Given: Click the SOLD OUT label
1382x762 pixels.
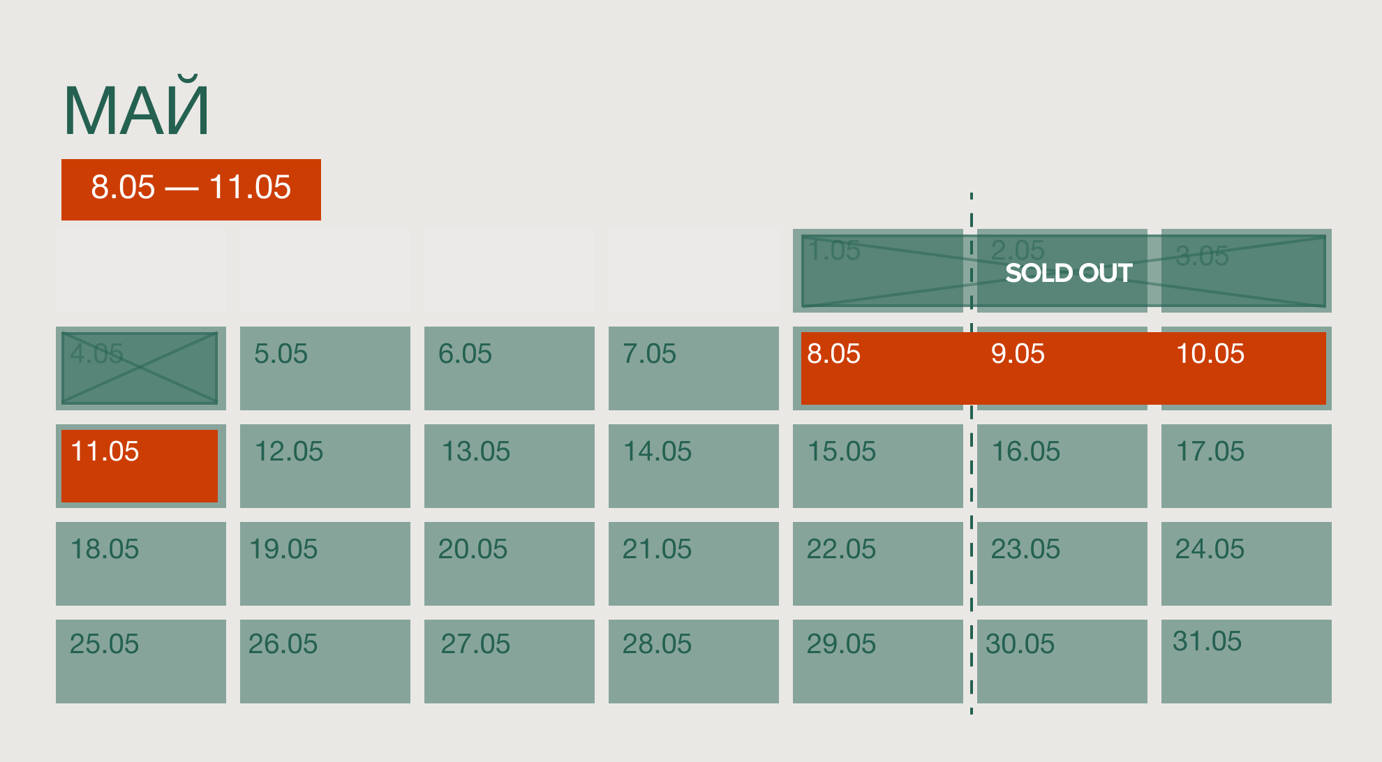Looking at the screenshot, I should pyautogui.click(x=1068, y=273).
